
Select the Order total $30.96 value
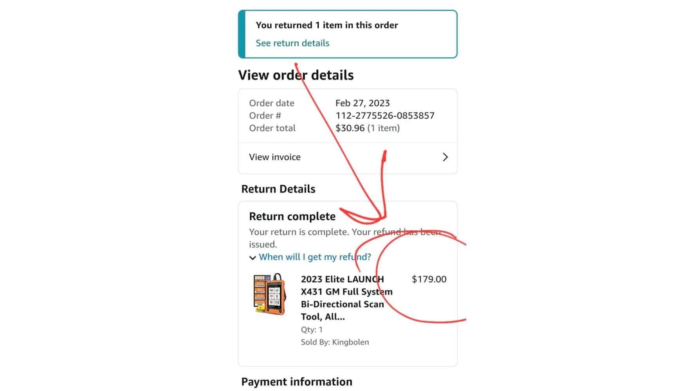(x=367, y=128)
